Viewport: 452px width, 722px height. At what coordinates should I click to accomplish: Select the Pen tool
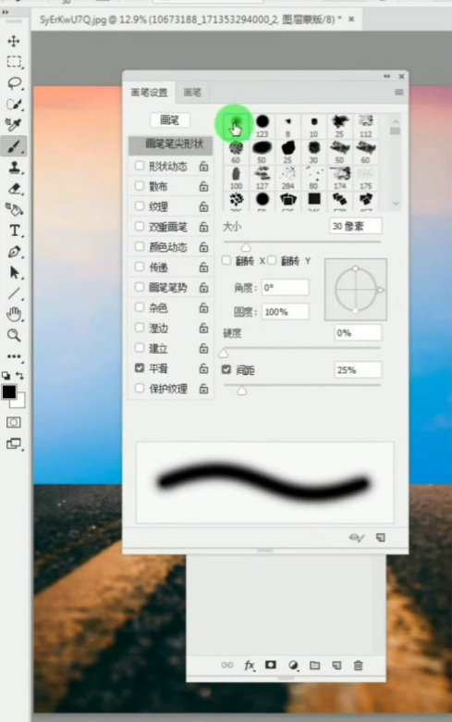point(14,252)
